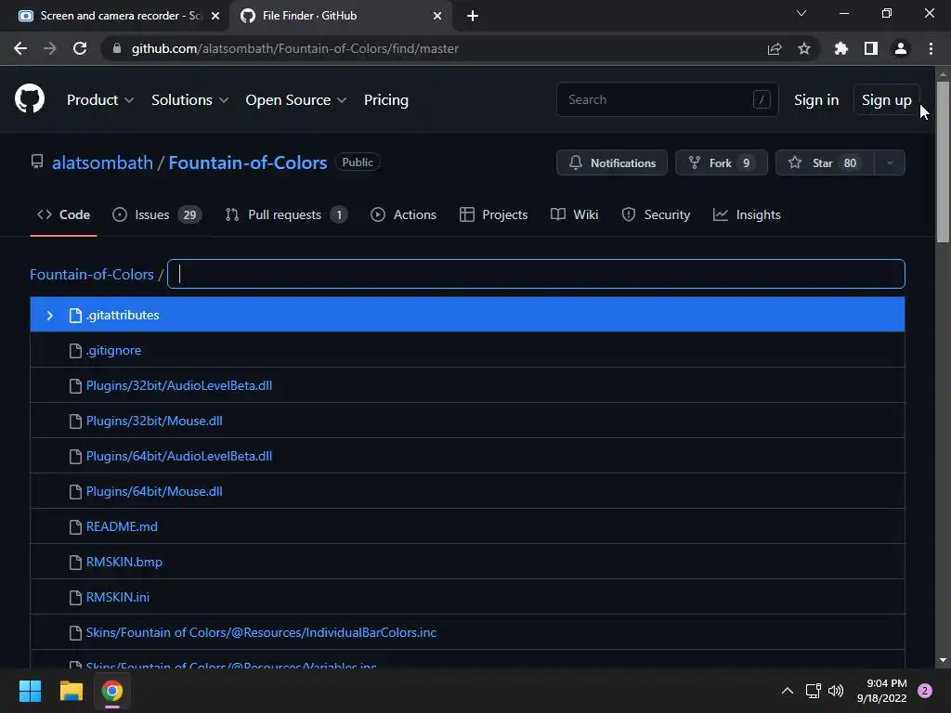Click the browser forward arrow
Viewport: 951px width, 713px height.
(50, 48)
